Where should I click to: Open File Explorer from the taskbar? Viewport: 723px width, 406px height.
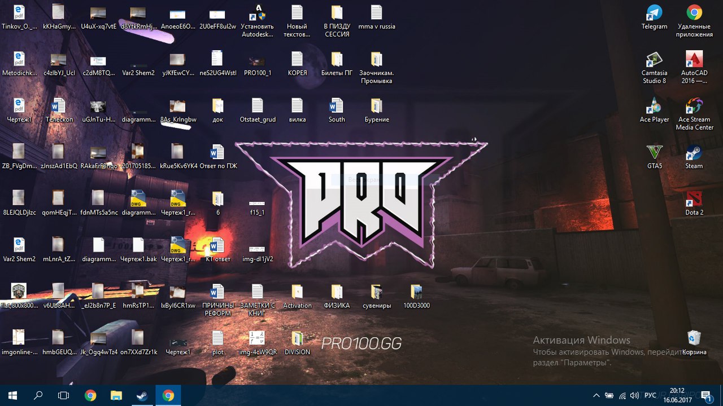(116, 395)
